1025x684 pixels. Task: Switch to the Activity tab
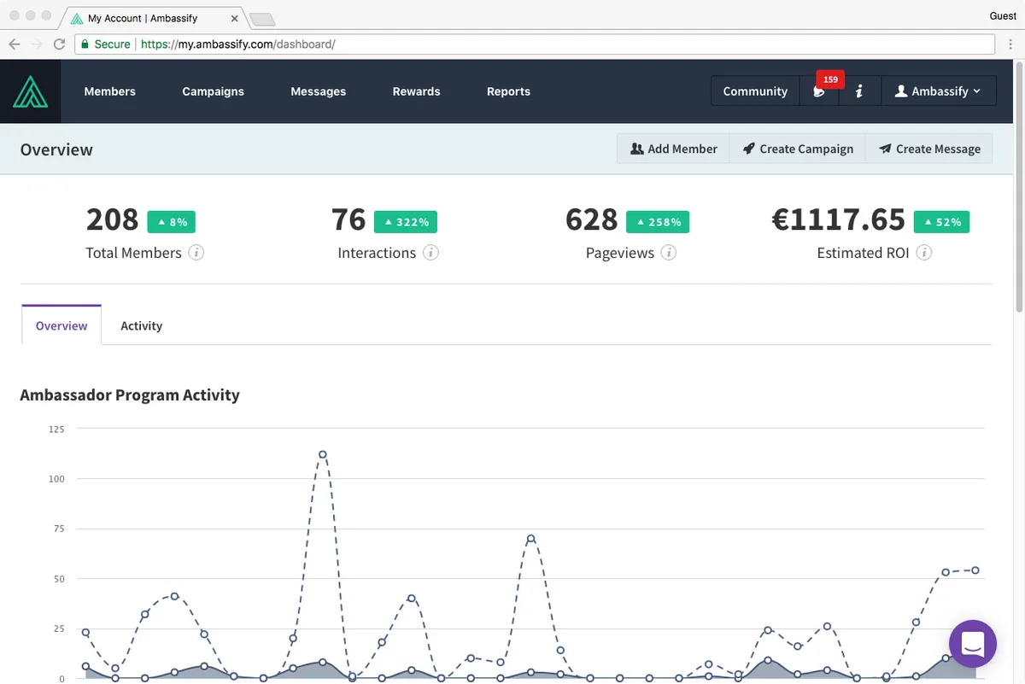point(141,325)
